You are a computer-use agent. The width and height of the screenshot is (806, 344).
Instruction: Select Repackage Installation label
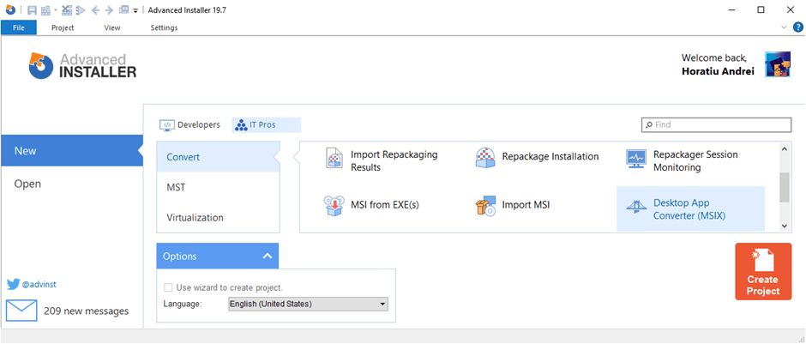(550, 156)
